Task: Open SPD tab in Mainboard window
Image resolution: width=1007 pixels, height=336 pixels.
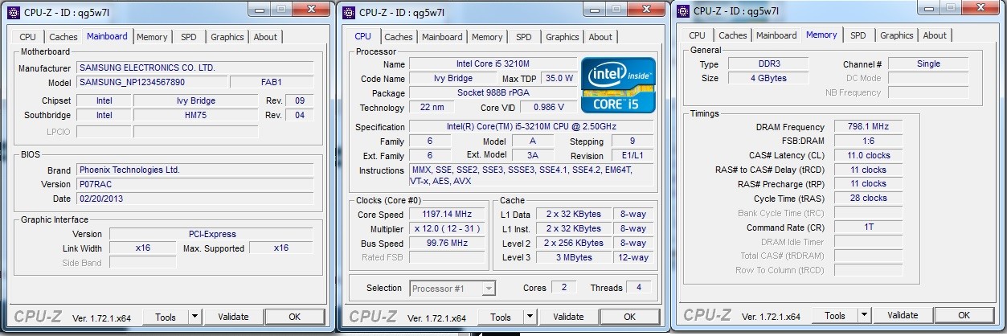Action: coord(188,37)
